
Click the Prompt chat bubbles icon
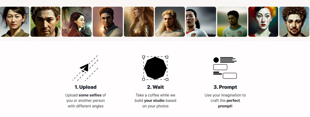(x=225, y=68)
